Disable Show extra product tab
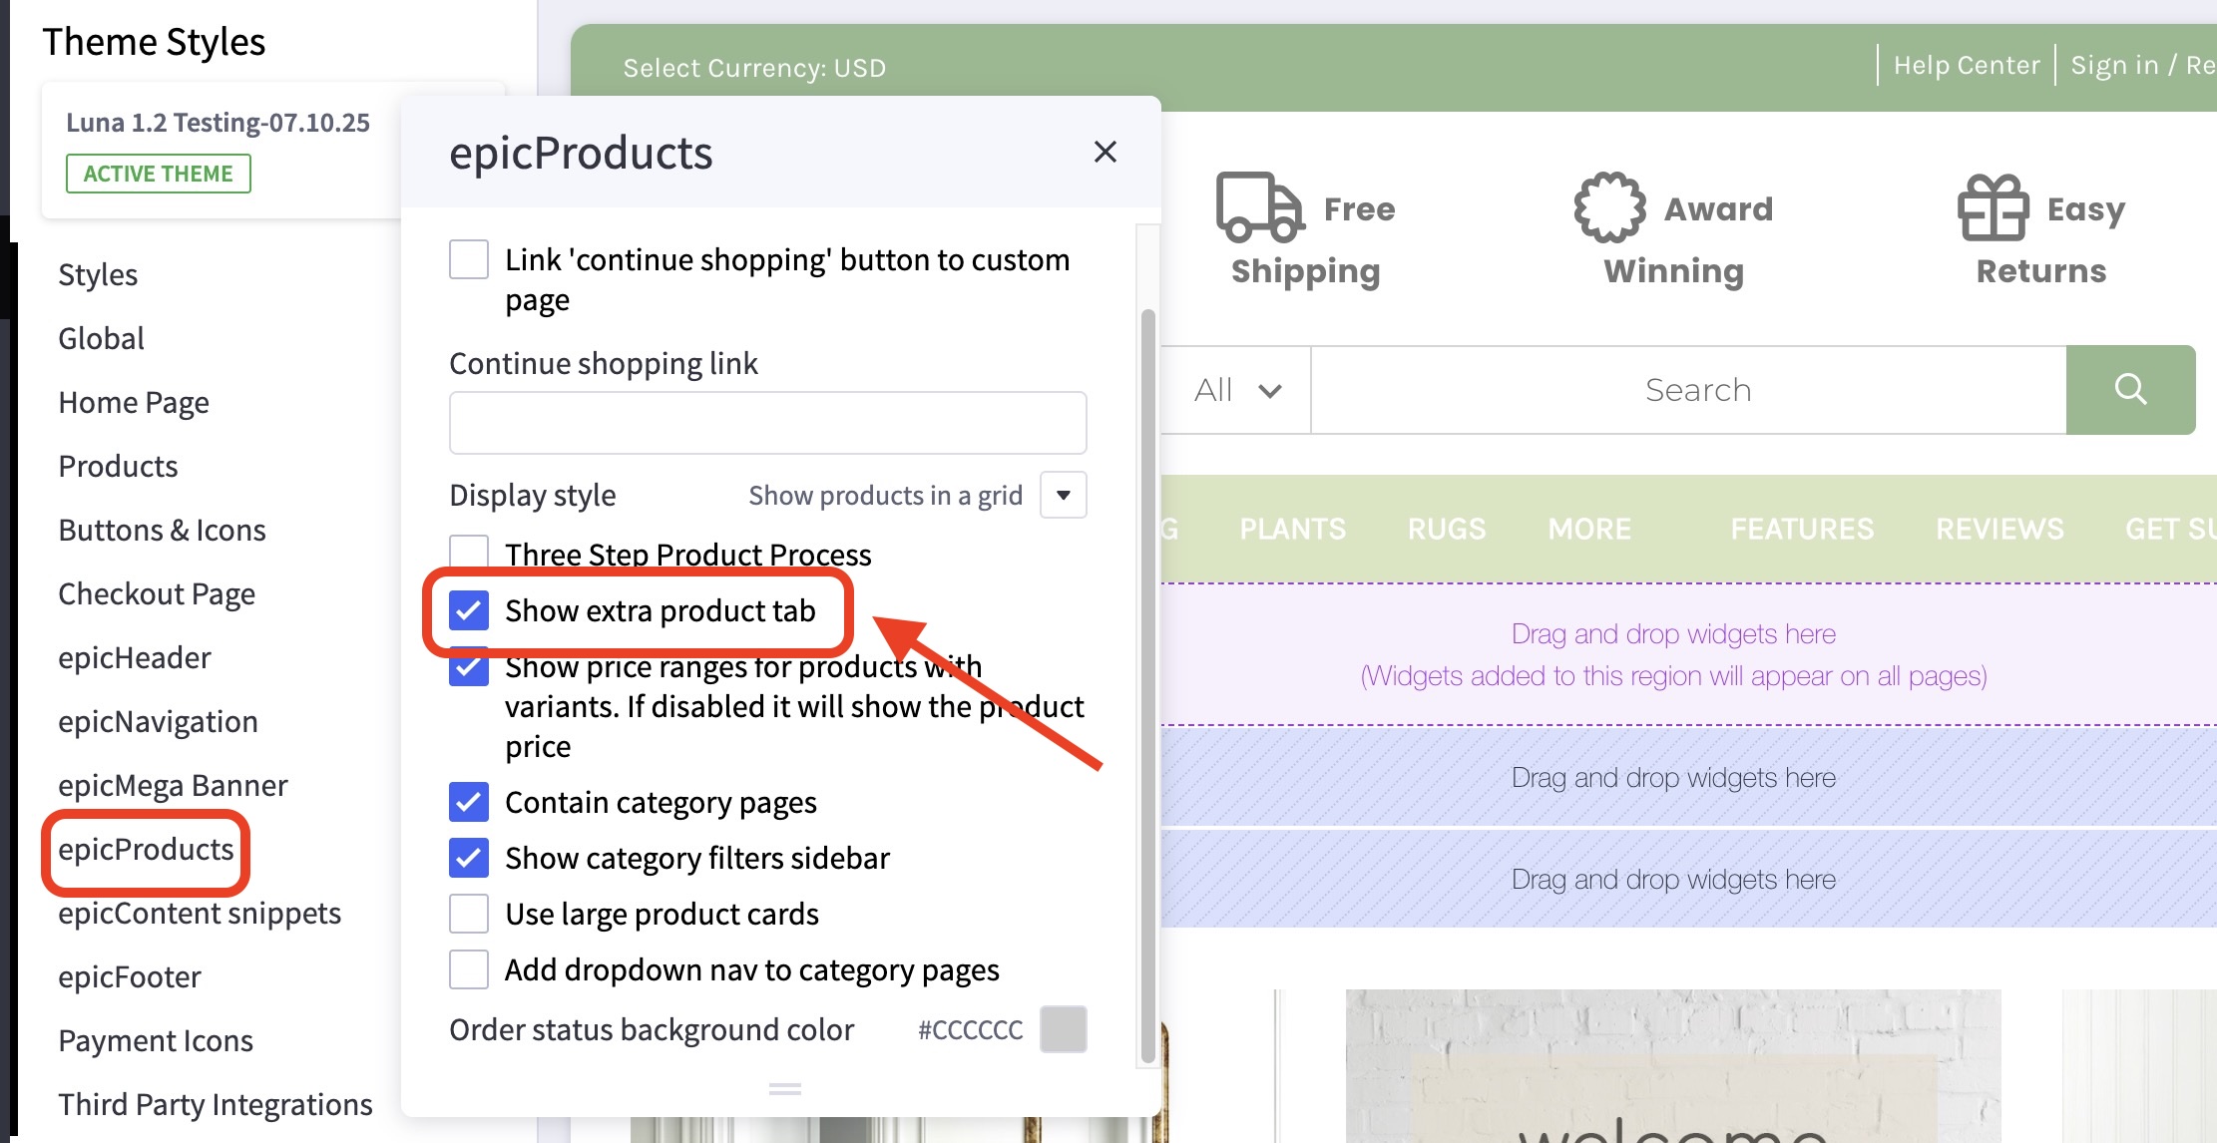The image size is (2217, 1143). pos(468,610)
